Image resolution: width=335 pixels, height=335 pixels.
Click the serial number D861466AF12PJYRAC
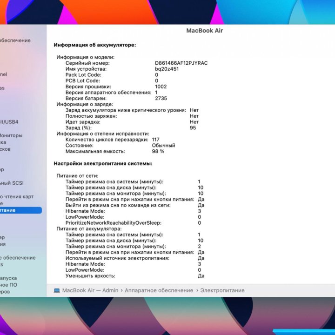click(x=181, y=63)
